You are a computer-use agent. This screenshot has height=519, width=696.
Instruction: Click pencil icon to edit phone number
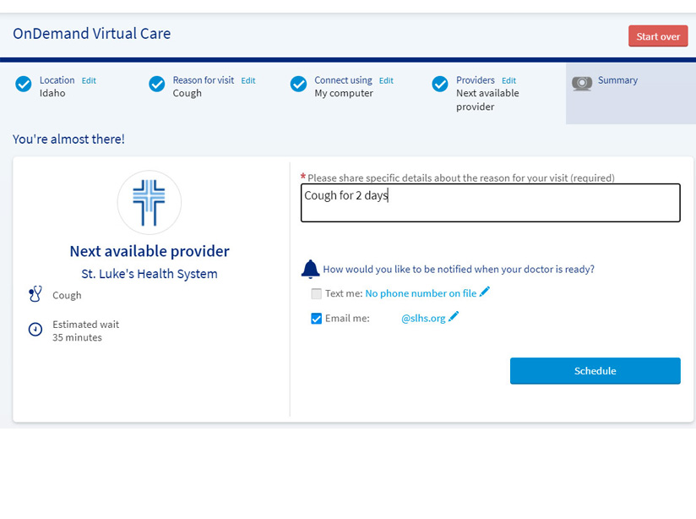(x=485, y=292)
